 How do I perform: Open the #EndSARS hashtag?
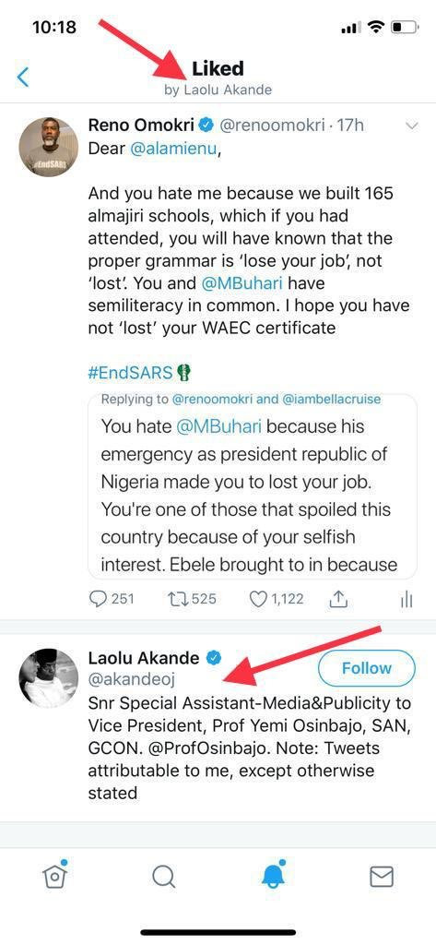131,372
